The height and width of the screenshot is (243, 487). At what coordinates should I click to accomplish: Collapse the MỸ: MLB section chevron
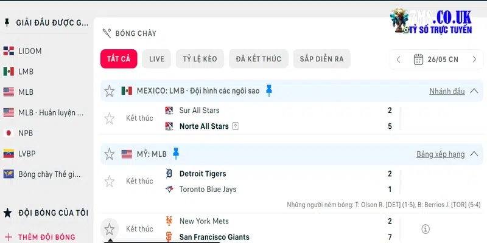pos(474,154)
